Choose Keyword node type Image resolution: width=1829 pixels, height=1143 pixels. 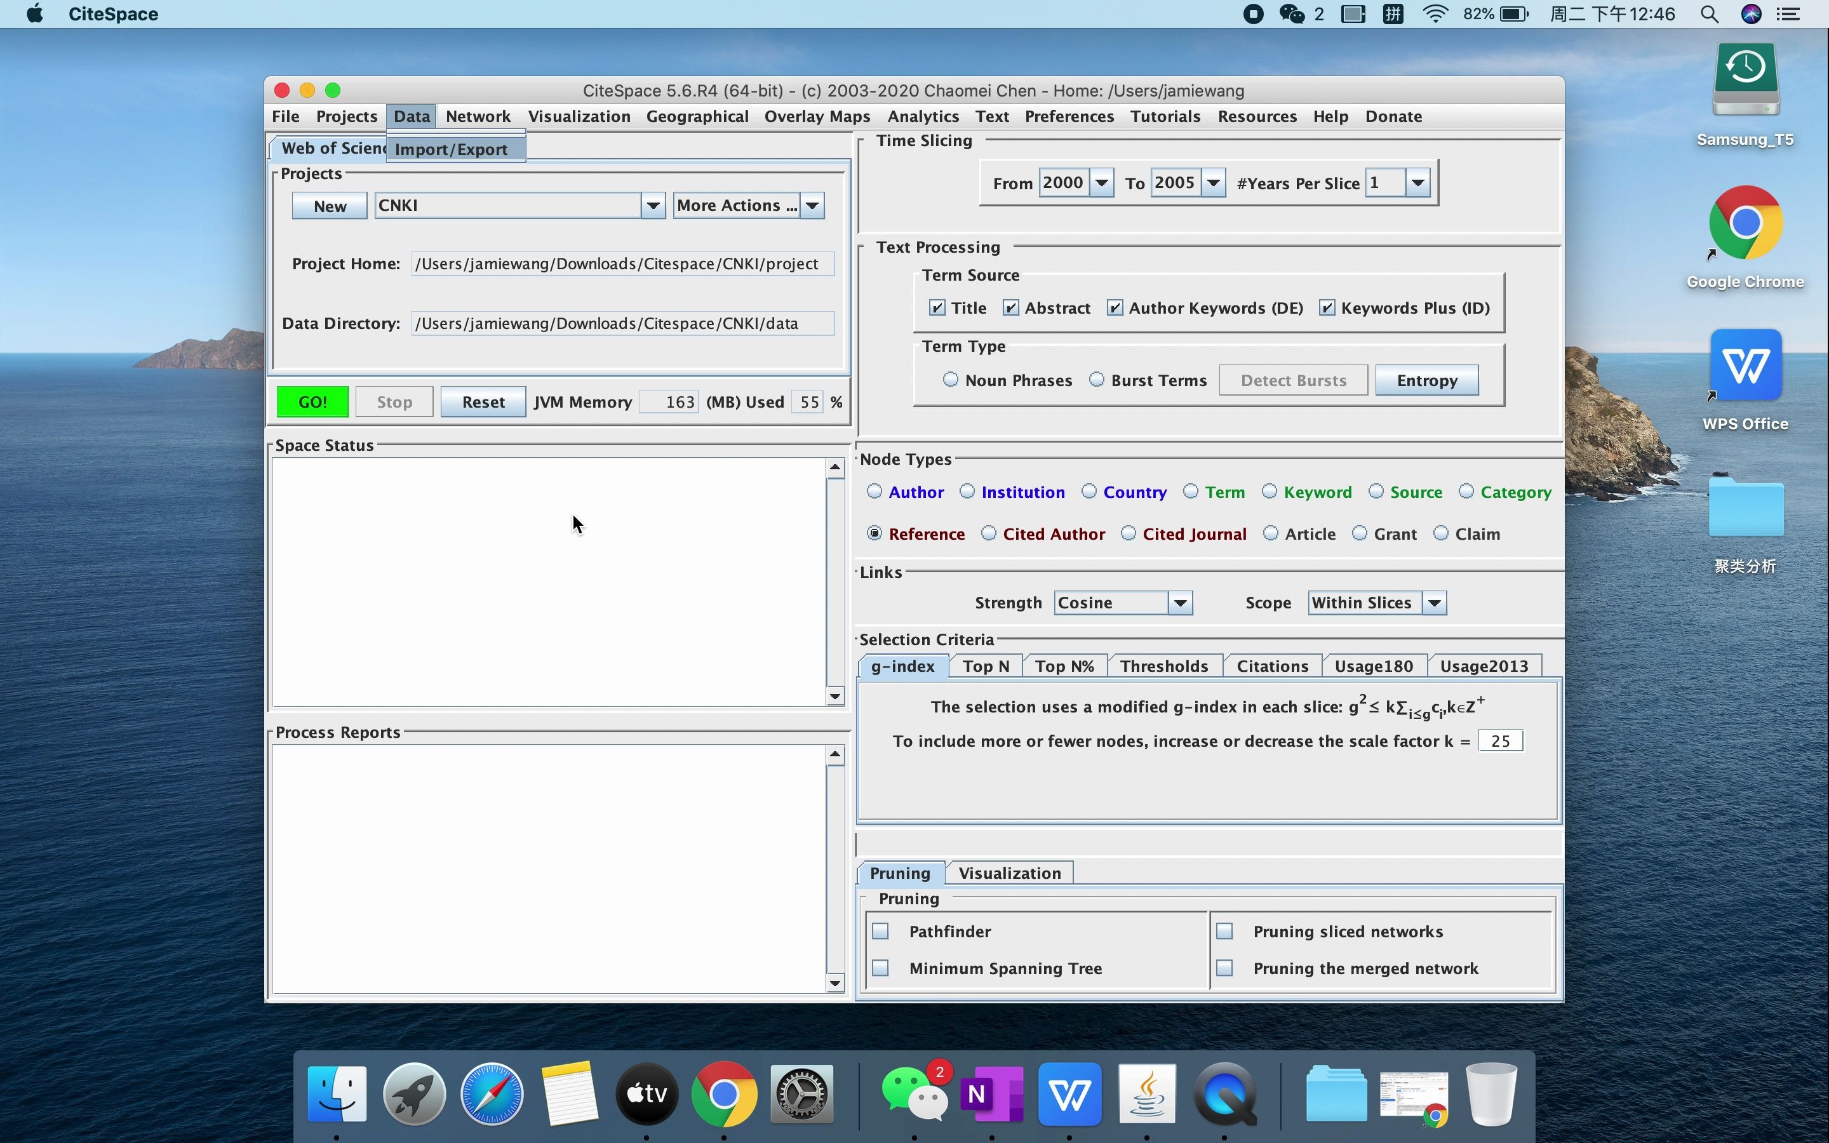tap(1270, 491)
